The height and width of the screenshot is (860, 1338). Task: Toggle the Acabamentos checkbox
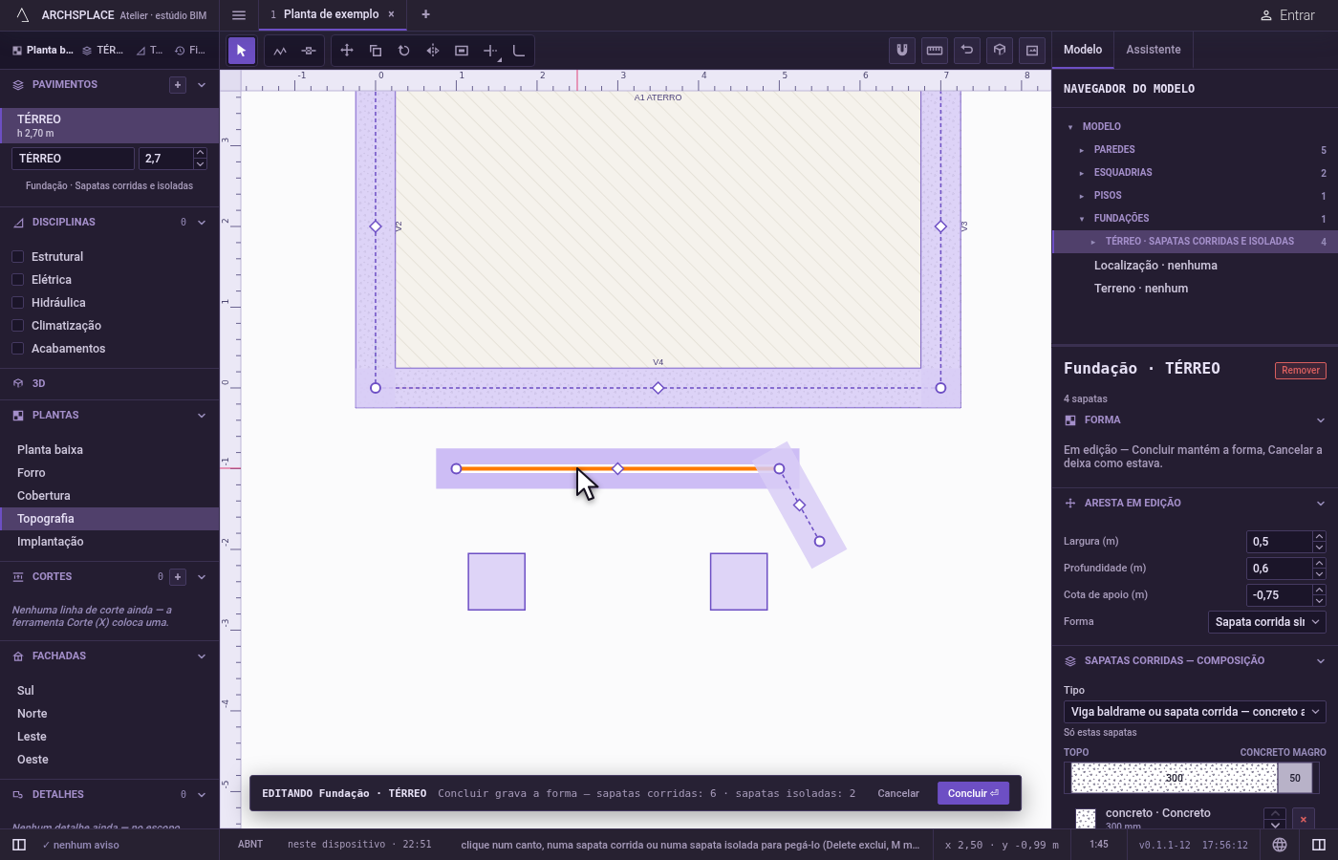[17, 349]
